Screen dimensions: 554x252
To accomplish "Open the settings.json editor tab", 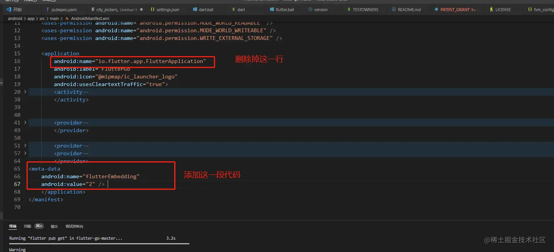I will (168, 10).
